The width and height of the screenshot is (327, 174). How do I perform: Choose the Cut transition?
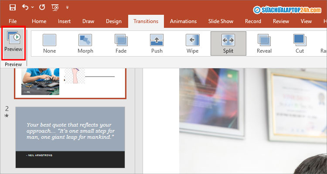coord(300,43)
